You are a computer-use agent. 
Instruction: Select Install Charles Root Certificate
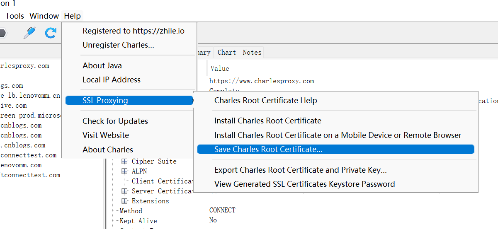(x=267, y=121)
